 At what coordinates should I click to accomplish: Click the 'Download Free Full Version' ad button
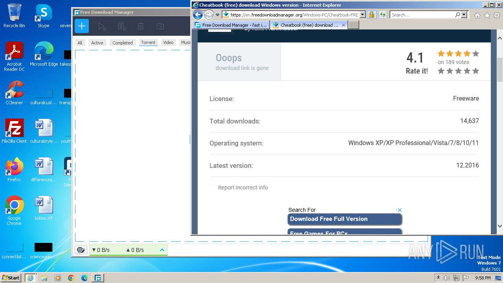tap(345, 219)
